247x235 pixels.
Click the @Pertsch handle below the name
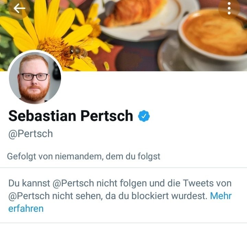(x=31, y=134)
